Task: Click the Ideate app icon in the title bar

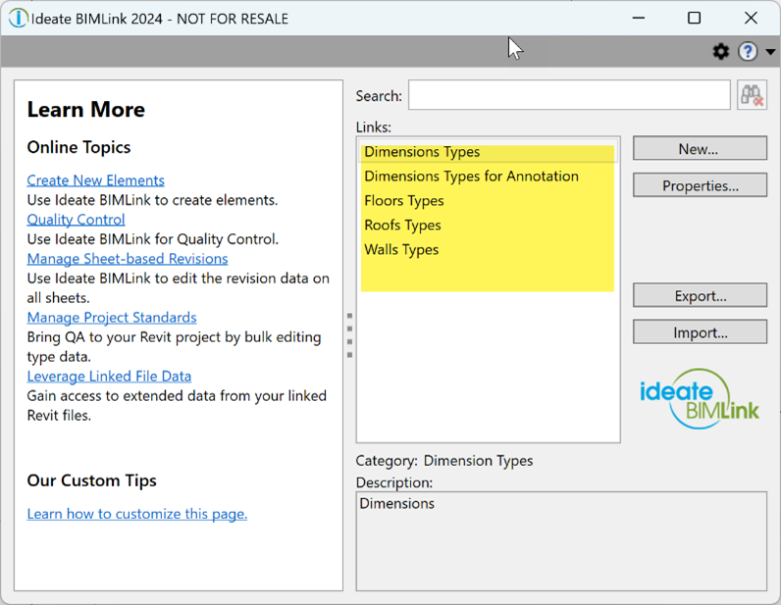Action: [x=18, y=19]
